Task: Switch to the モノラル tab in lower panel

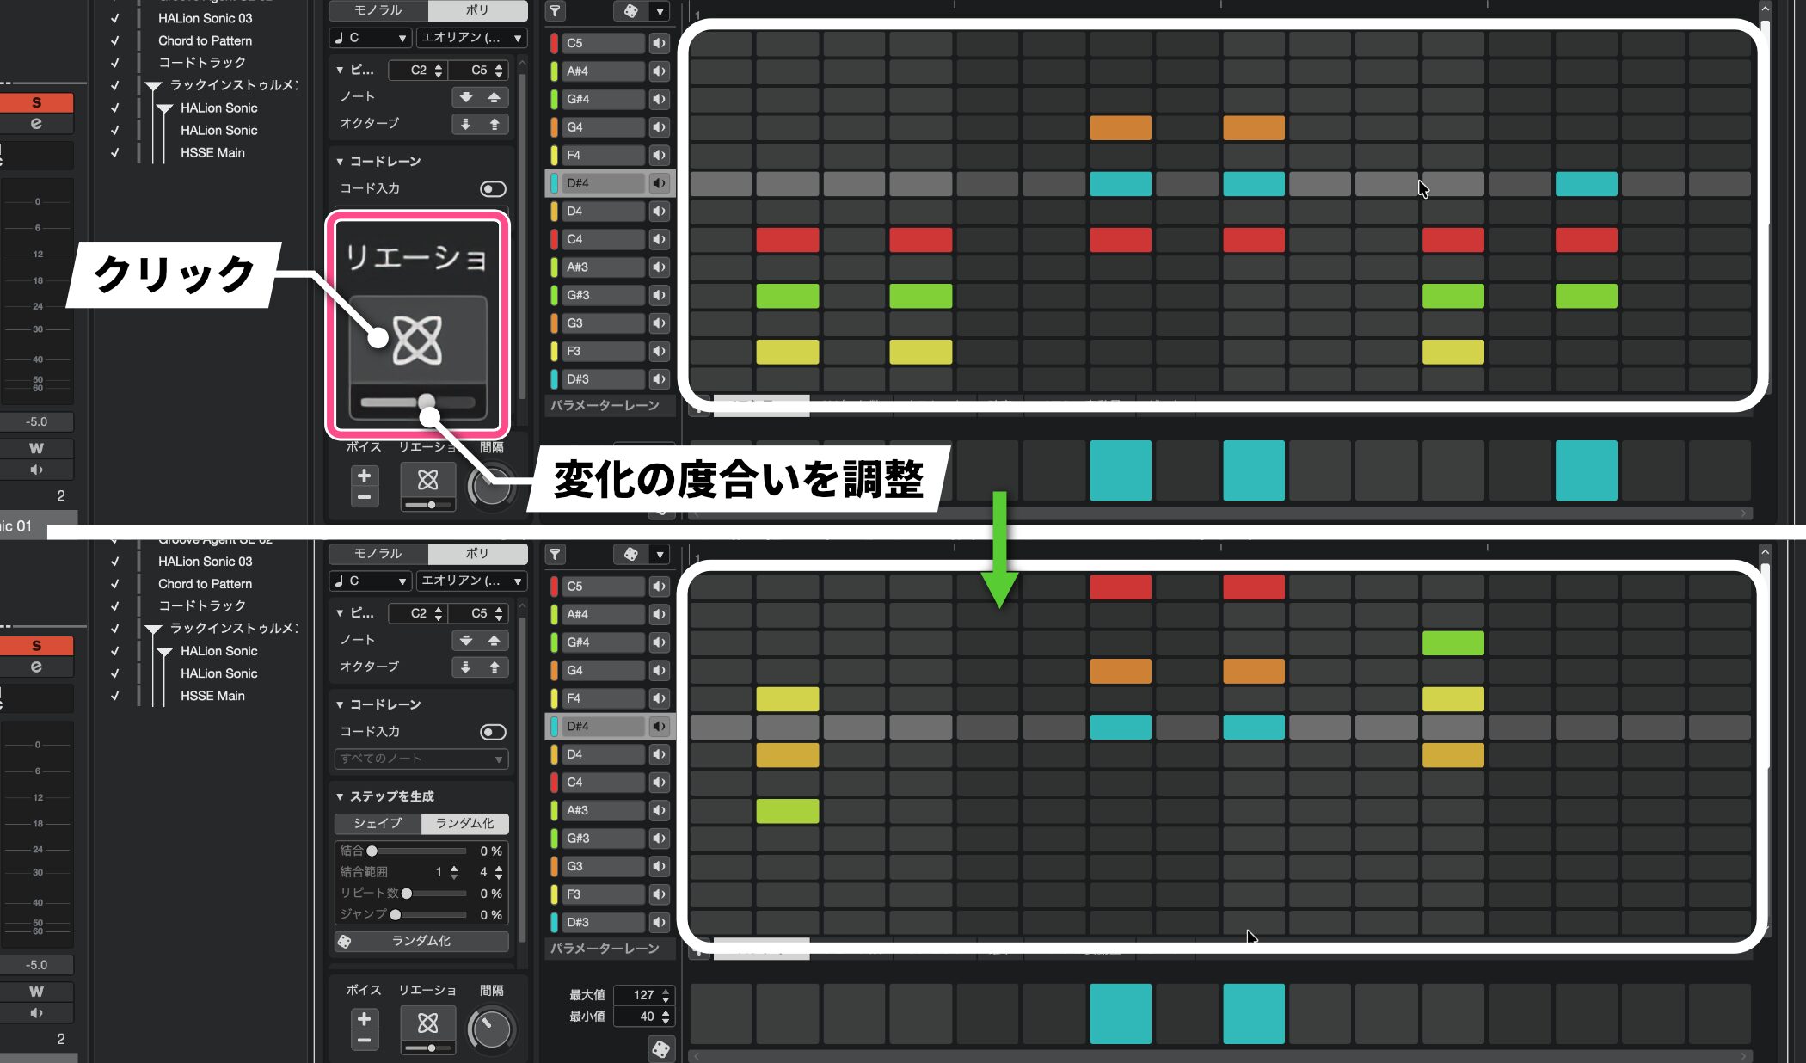Action: click(x=378, y=553)
